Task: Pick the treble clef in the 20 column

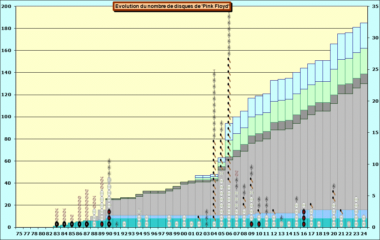Action: [x=334, y=187]
